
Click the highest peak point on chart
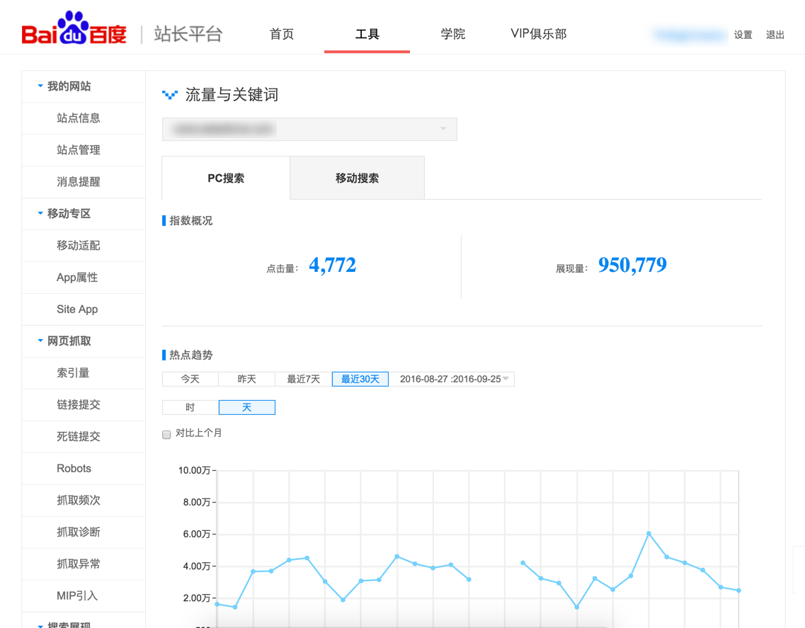click(649, 534)
